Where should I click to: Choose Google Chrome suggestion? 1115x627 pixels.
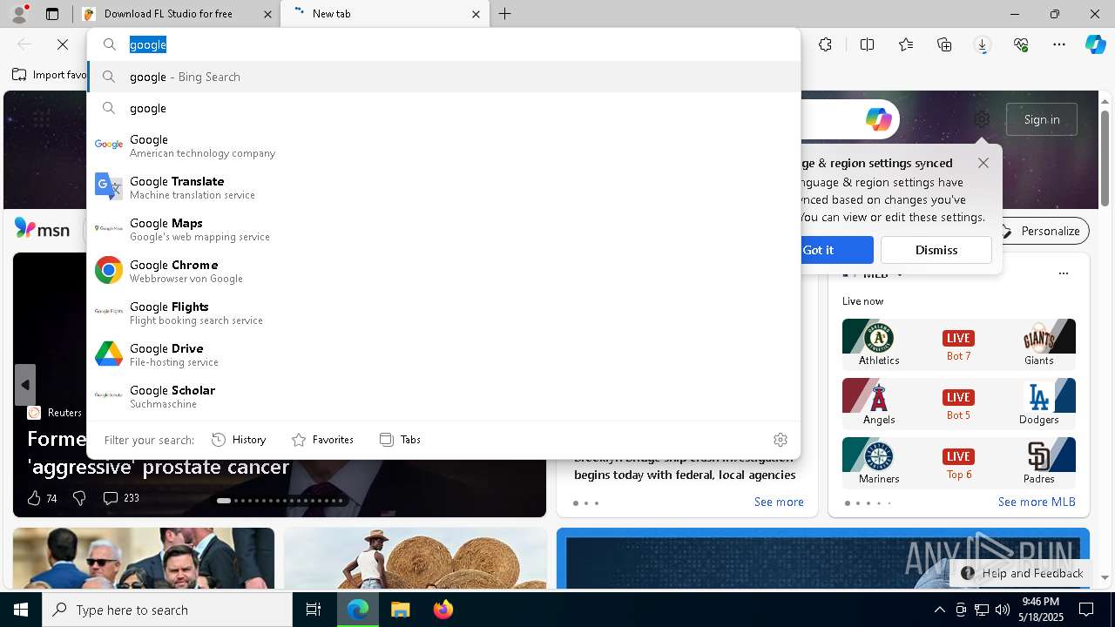(x=443, y=271)
